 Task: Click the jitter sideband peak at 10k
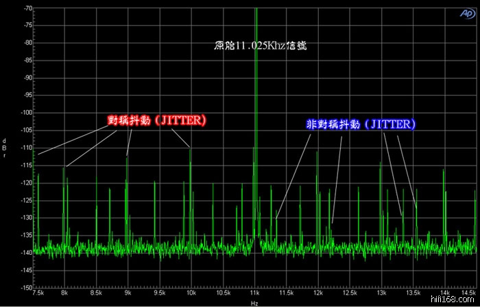click(191, 155)
